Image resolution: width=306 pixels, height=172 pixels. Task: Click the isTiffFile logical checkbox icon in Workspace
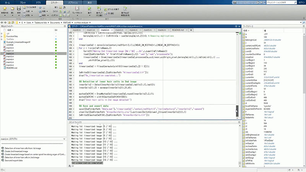(244, 161)
